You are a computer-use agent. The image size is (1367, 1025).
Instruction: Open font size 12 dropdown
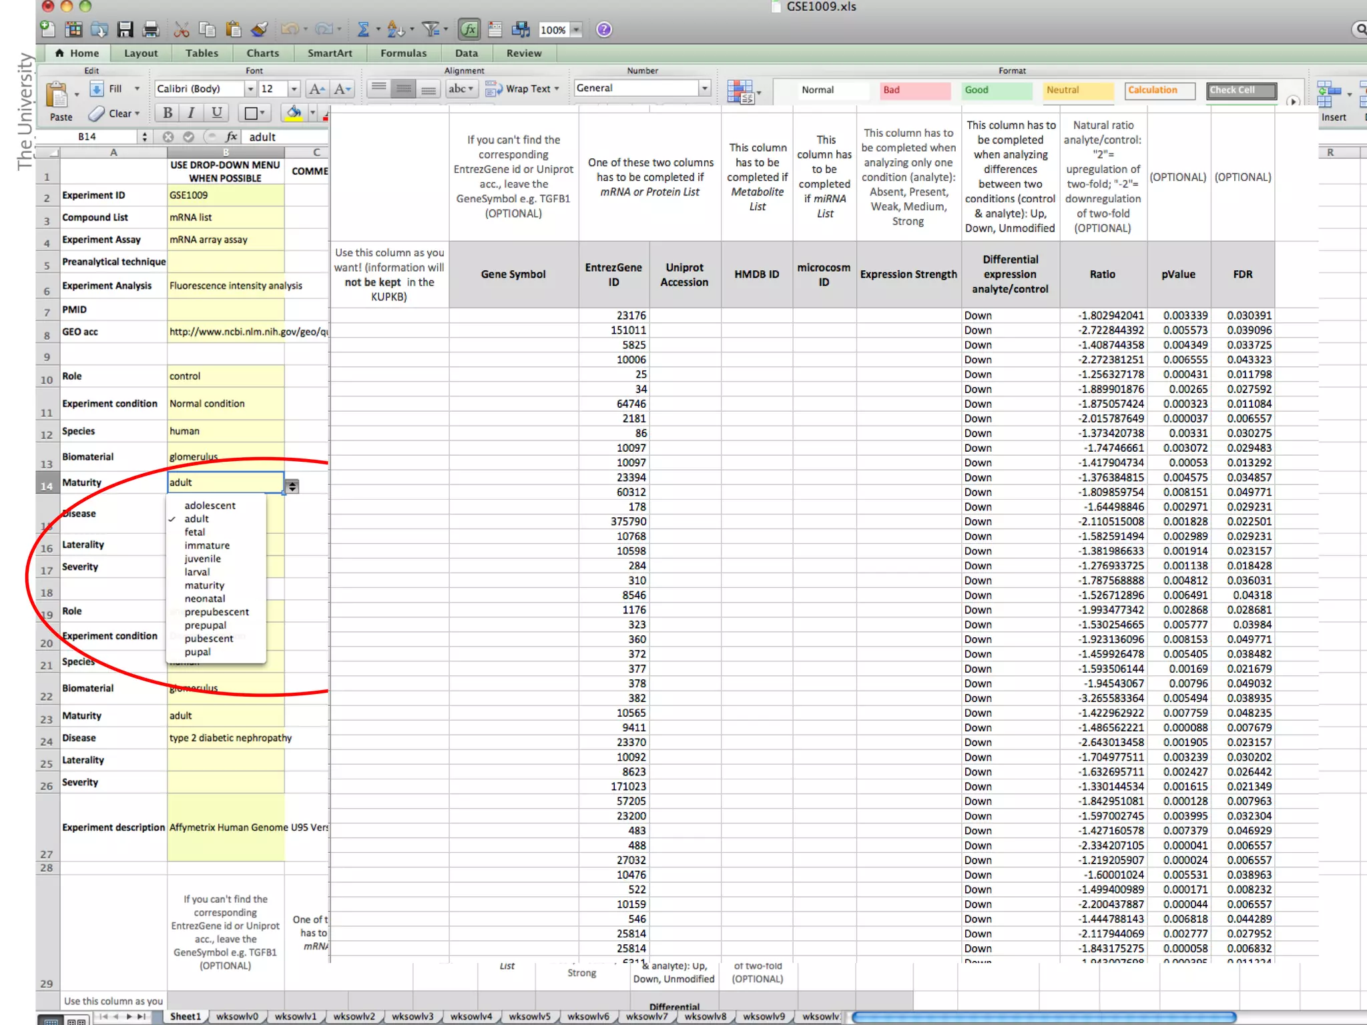(294, 89)
